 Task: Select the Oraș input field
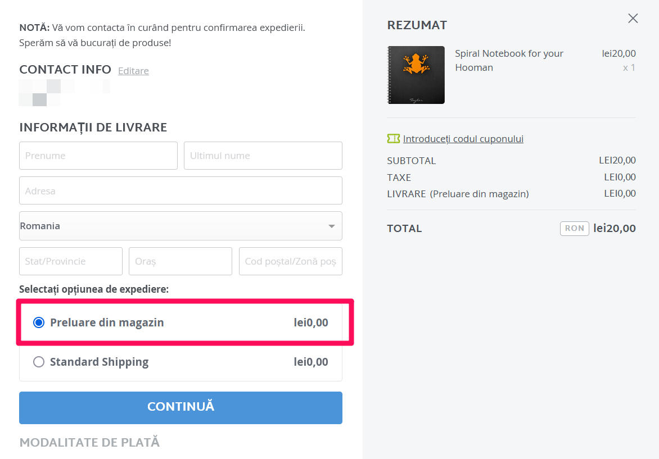click(x=180, y=261)
